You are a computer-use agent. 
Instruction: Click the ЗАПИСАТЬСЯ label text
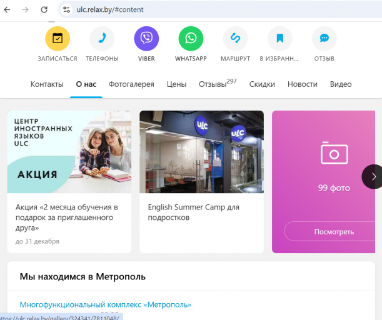pos(58,59)
